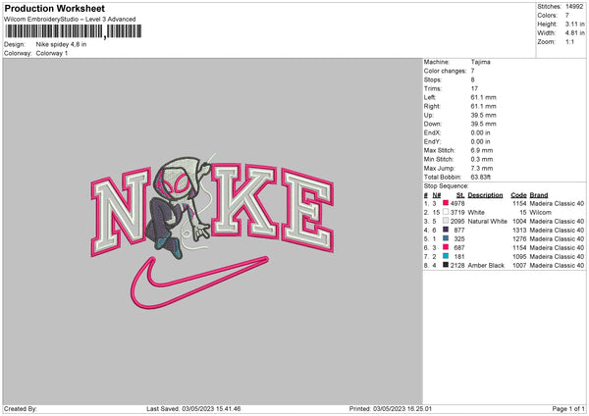Click the 'Production Worksheet' title
589x416 pixels.
point(54,8)
